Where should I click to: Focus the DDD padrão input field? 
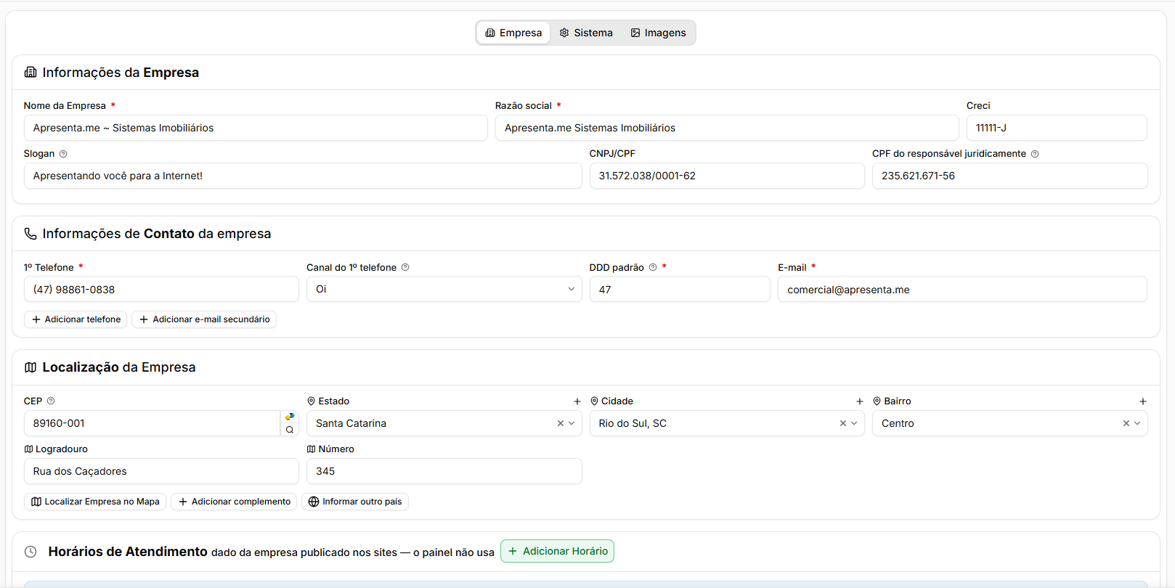click(680, 289)
